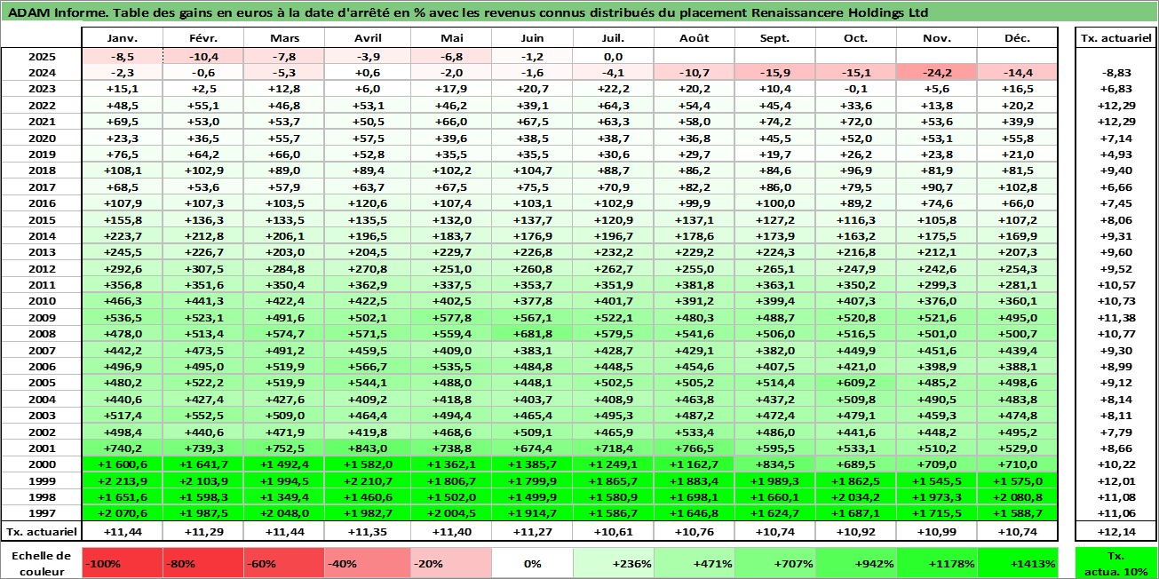Select the 2024 year row label

pyautogui.click(x=42, y=72)
